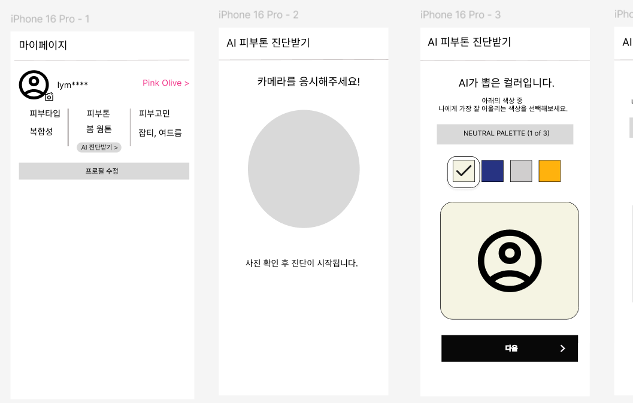Click the large user icon in preview card

pyautogui.click(x=510, y=260)
